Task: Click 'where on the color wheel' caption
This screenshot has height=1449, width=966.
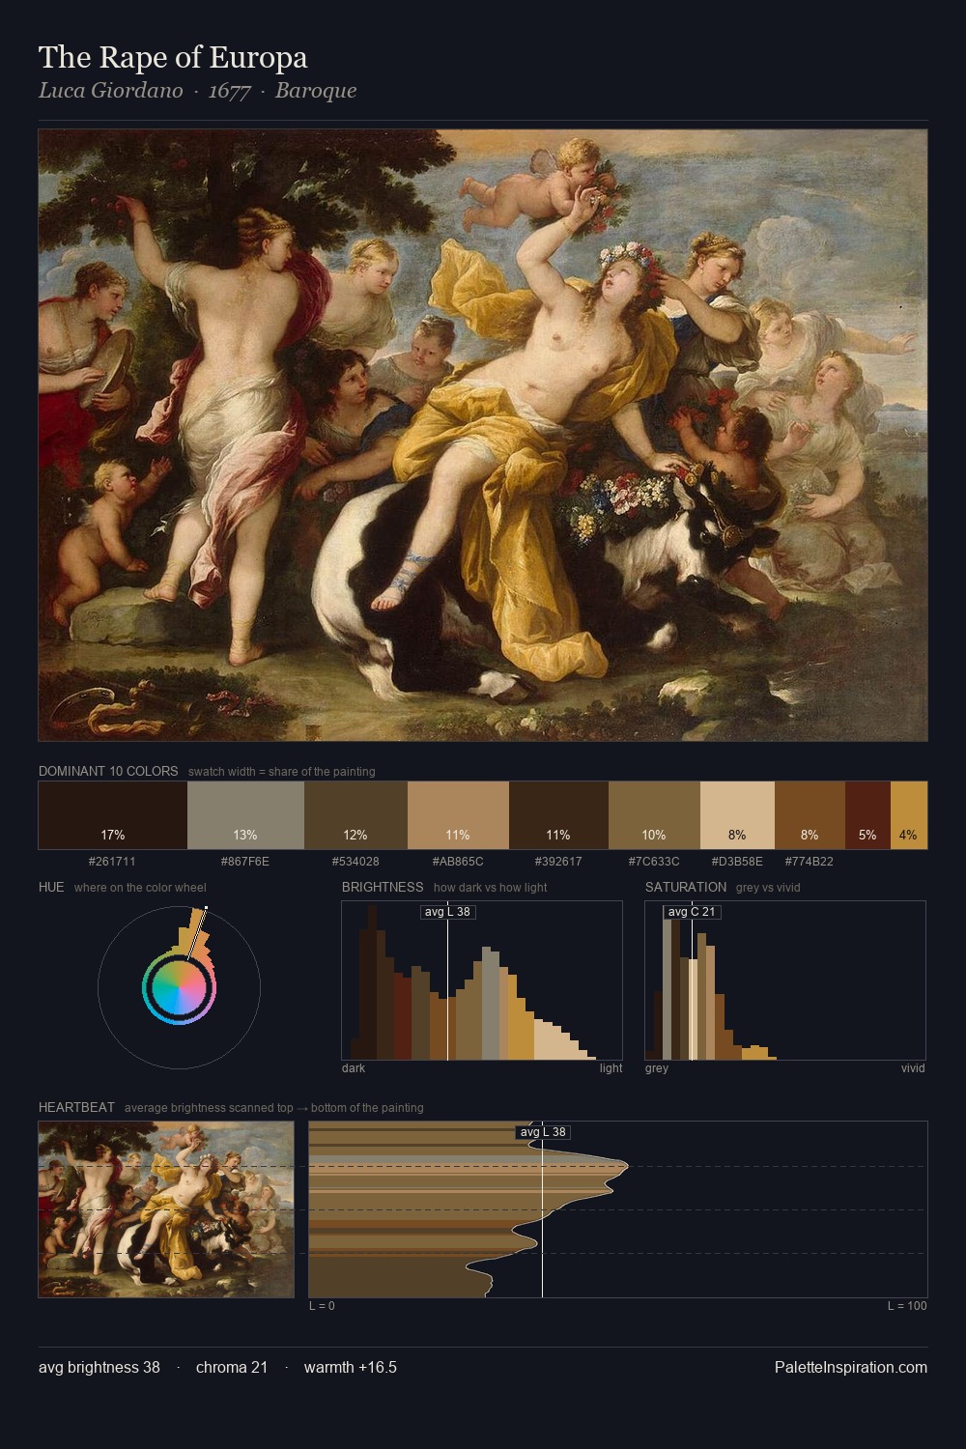Action: point(140,888)
